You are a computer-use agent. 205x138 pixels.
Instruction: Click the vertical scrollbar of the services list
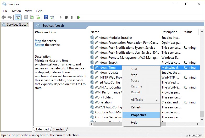pos(202,79)
